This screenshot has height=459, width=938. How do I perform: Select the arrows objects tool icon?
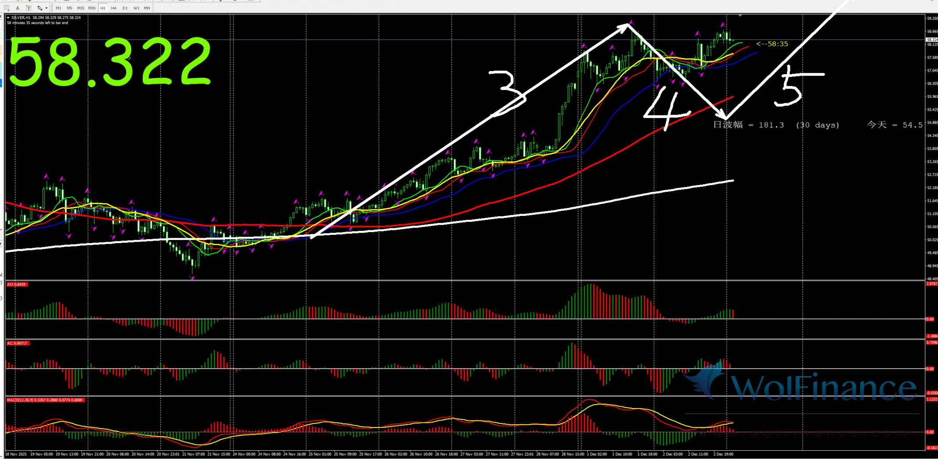(x=40, y=8)
